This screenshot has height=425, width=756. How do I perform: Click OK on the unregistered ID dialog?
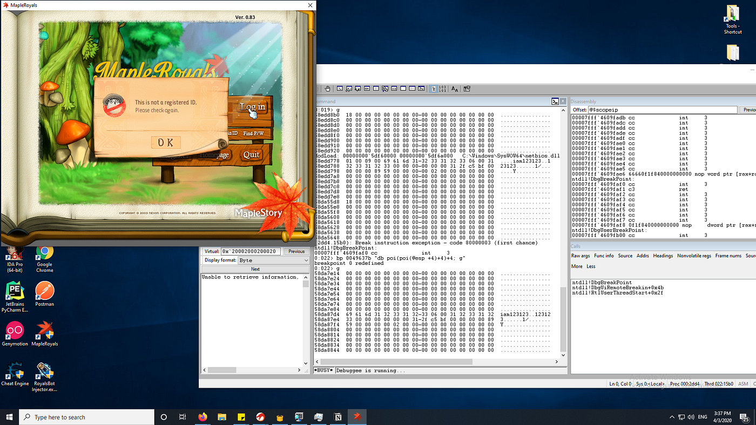166,142
